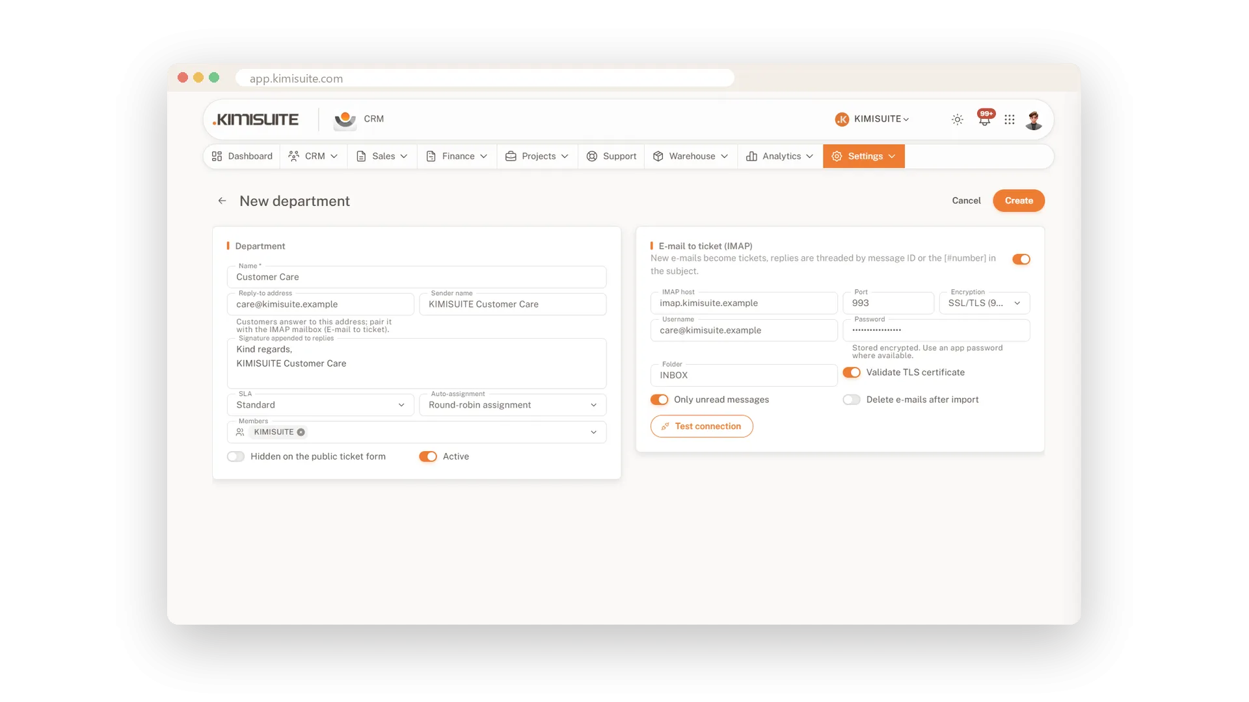Open the Encryption SSL/TLS dropdown

984,303
